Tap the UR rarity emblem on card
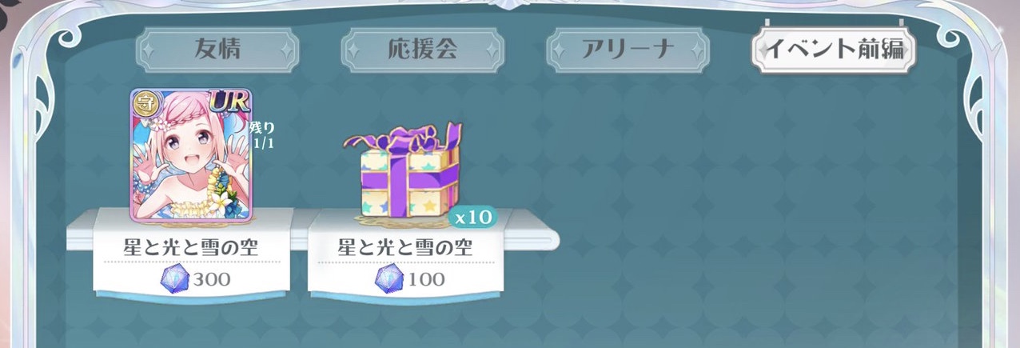This screenshot has height=348, width=1020. (x=229, y=100)
